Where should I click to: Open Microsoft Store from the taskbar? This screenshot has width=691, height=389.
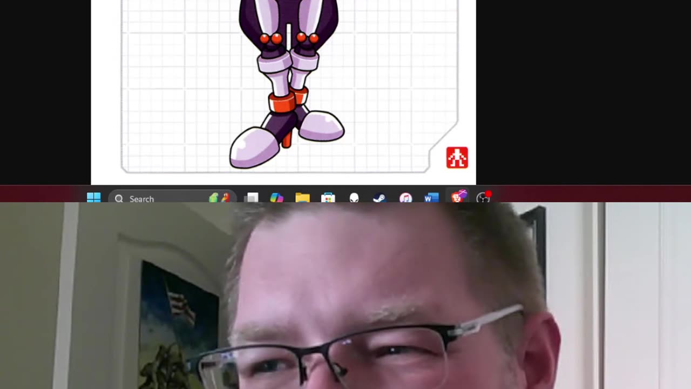328,198
